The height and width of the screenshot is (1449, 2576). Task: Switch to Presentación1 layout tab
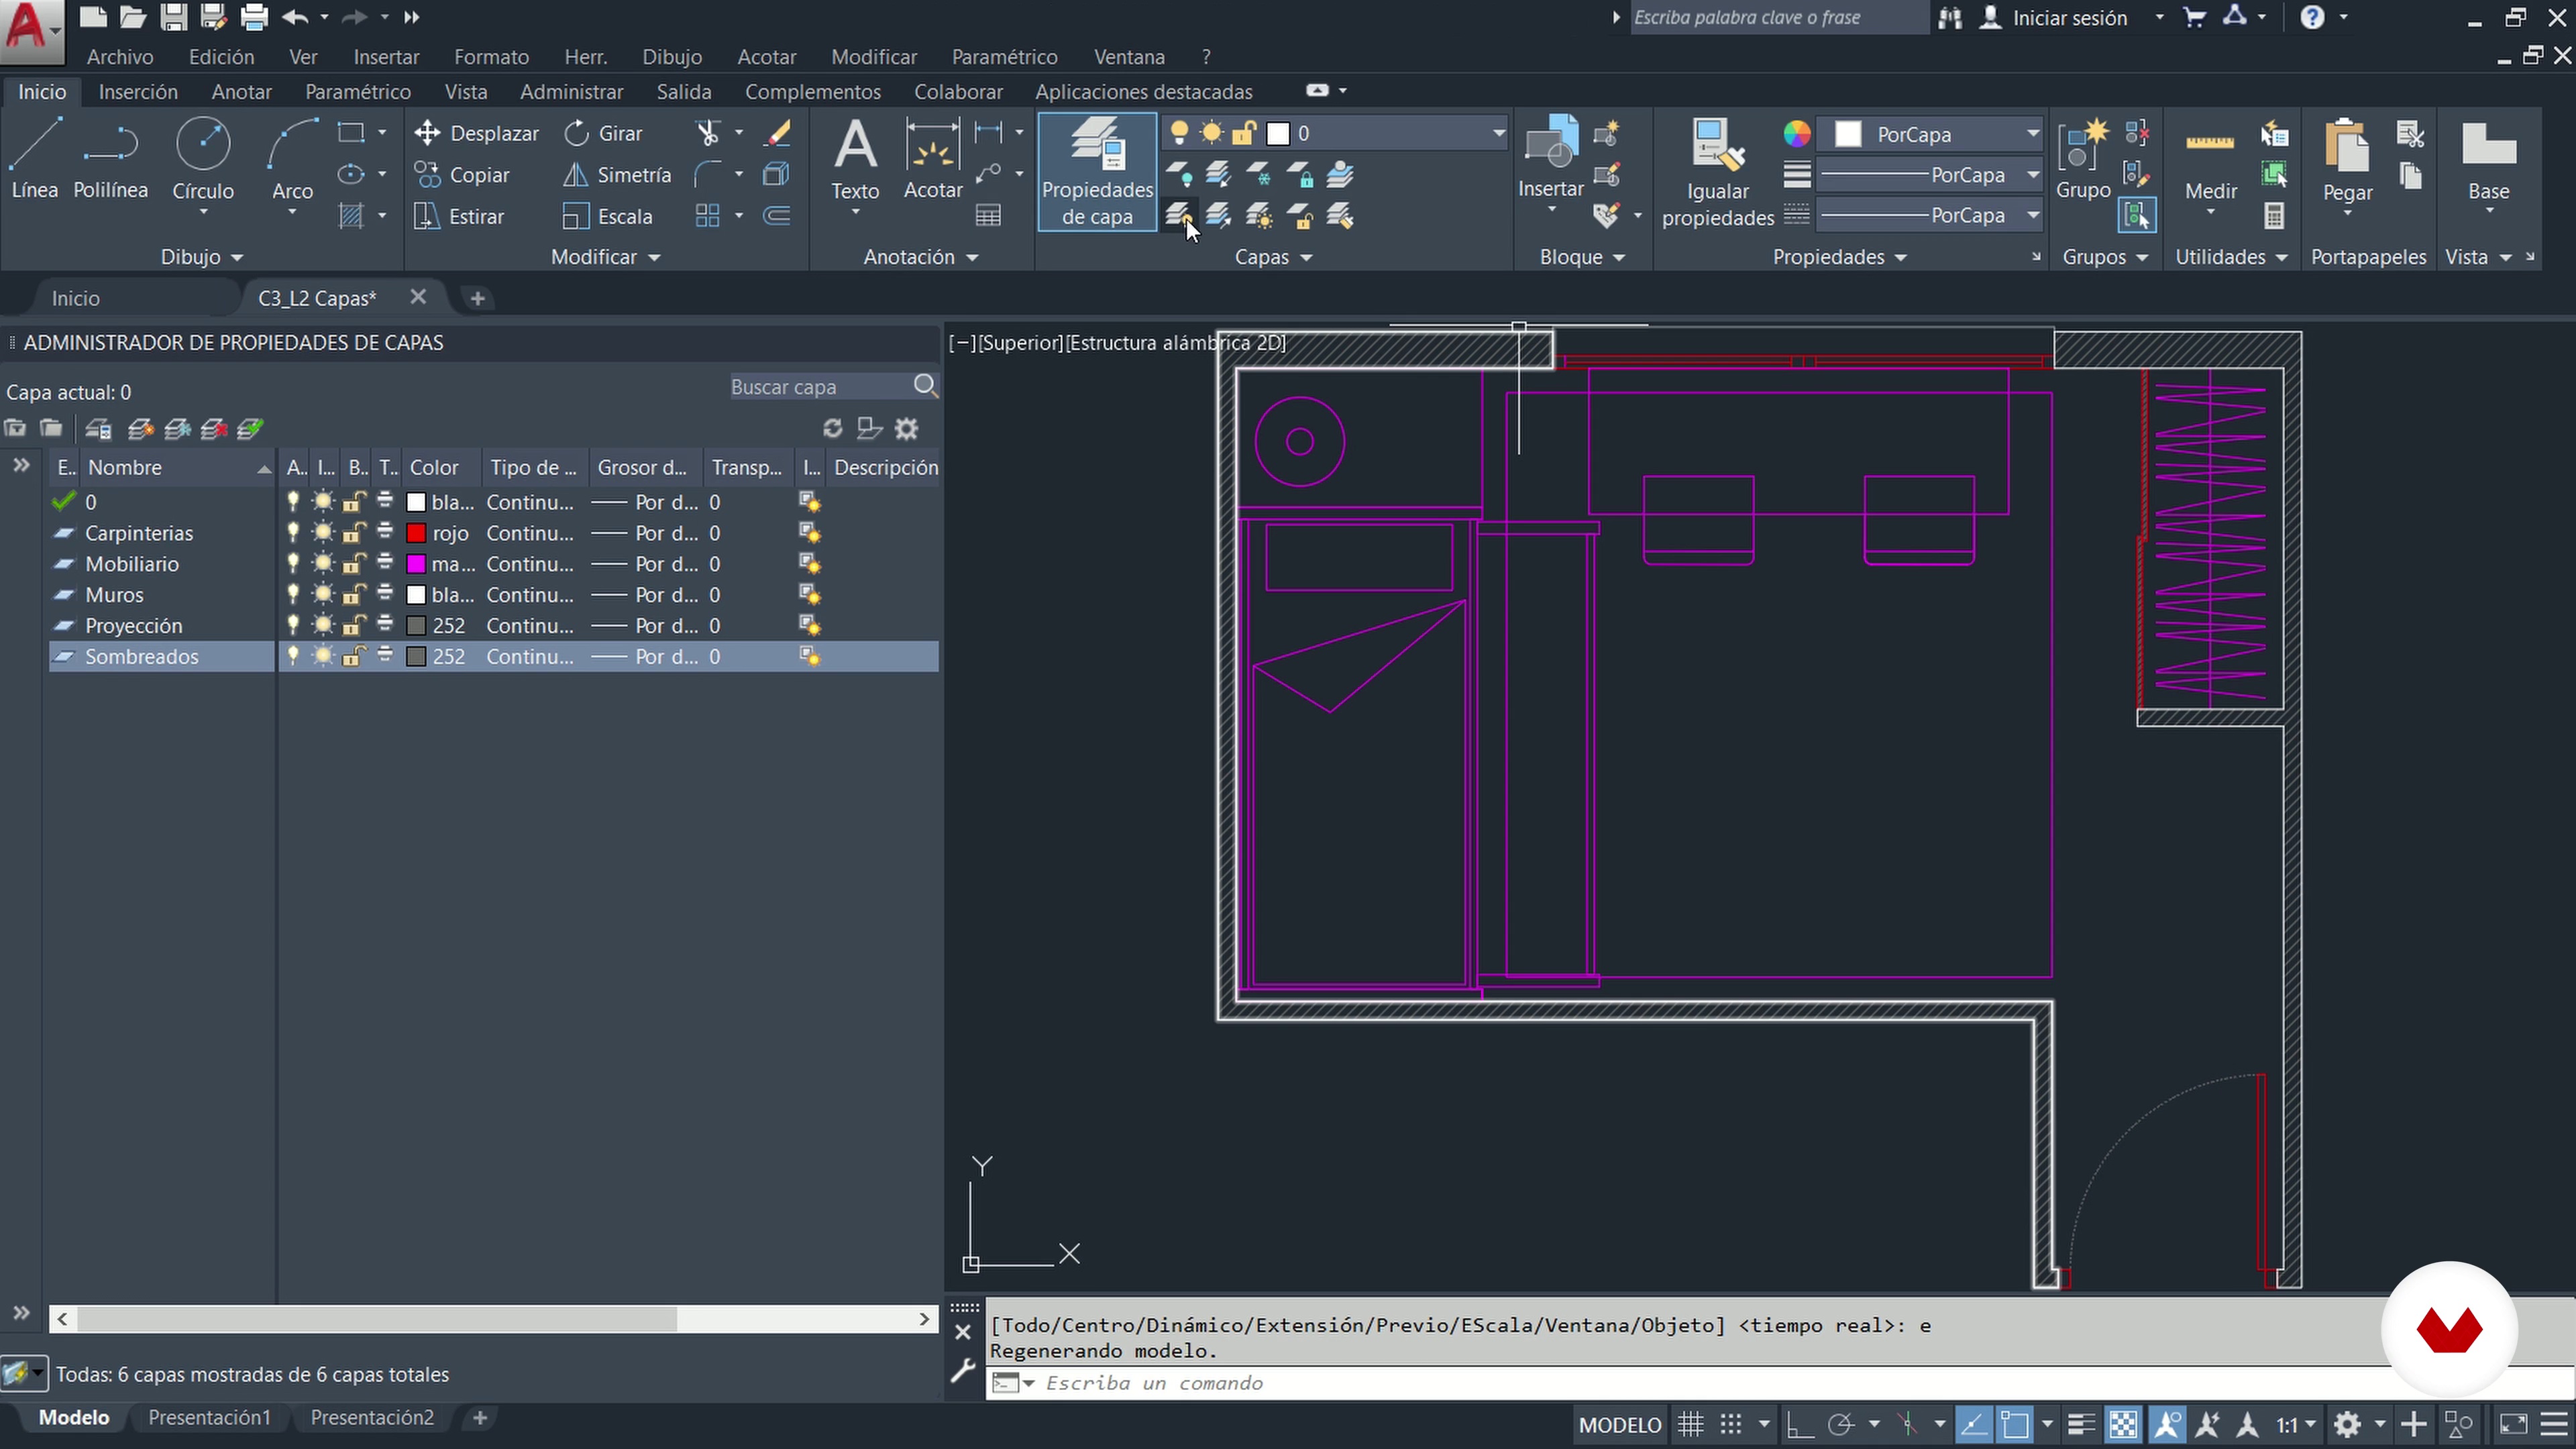click(209, 1417)
